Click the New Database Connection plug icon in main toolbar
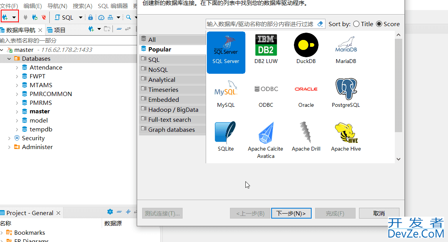The image size is (448, 242). (x=5, y=17)
